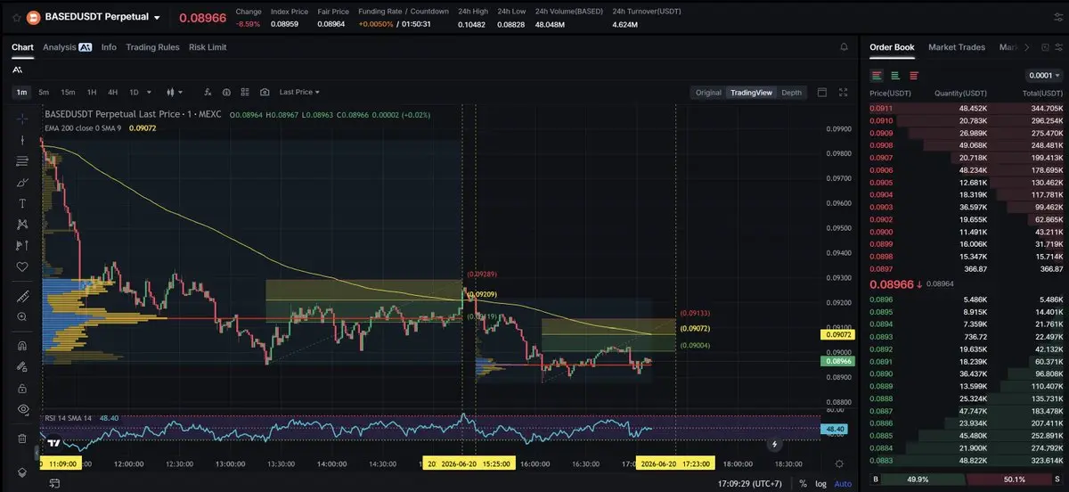This screenshot has height=492, width=1069.
Task: Toggle Auto scale mode
Action: [x=843, y=484]
